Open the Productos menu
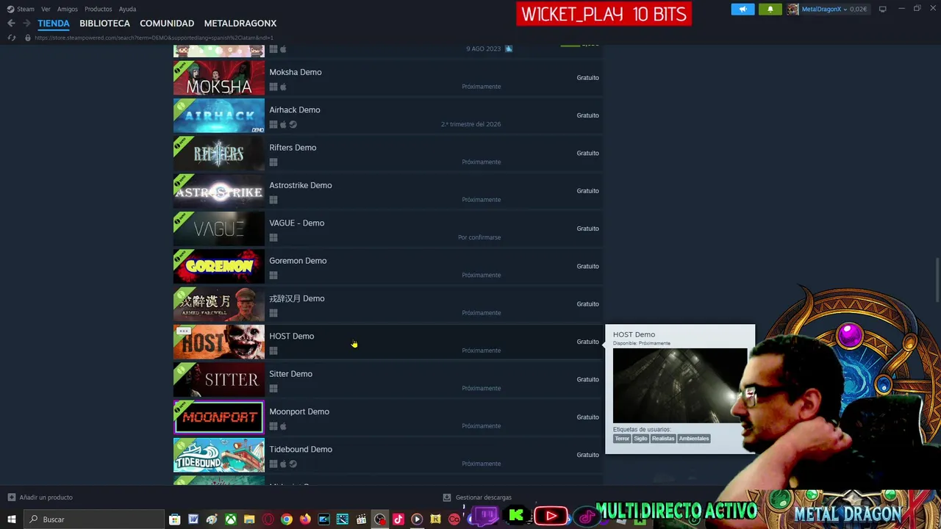Image resolution: width=941 pixels, height=529 pixels. [x=99, y=9]
